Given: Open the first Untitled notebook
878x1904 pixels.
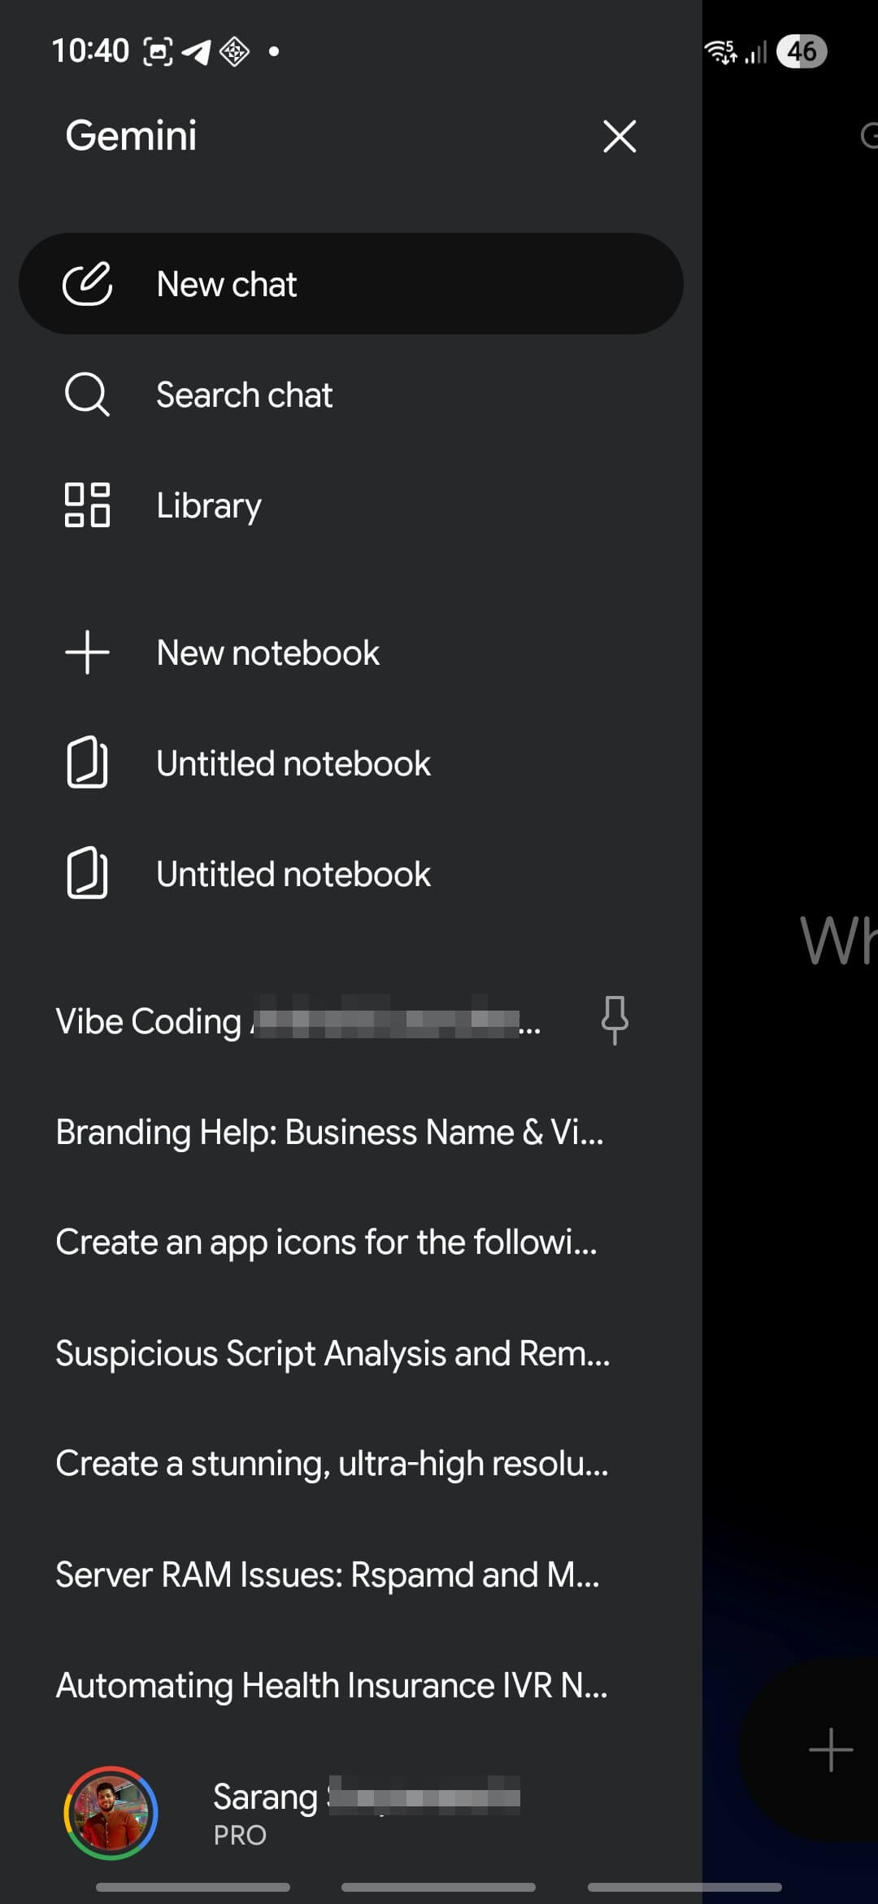Looking at the screenshot, I should pyautogui.click(x=351, y=763).
